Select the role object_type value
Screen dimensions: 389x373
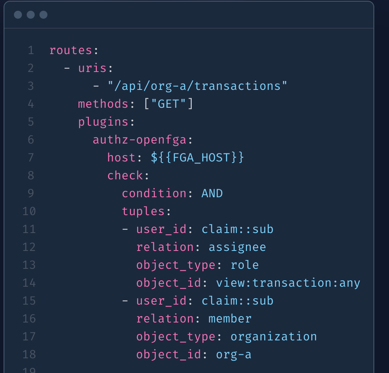point(245,265)
